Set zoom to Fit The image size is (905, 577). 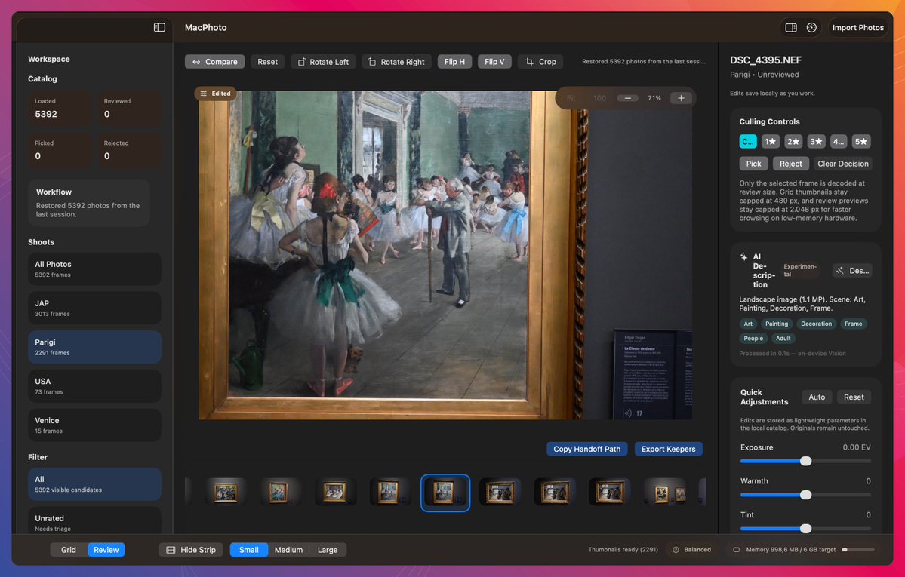(571, 98)
